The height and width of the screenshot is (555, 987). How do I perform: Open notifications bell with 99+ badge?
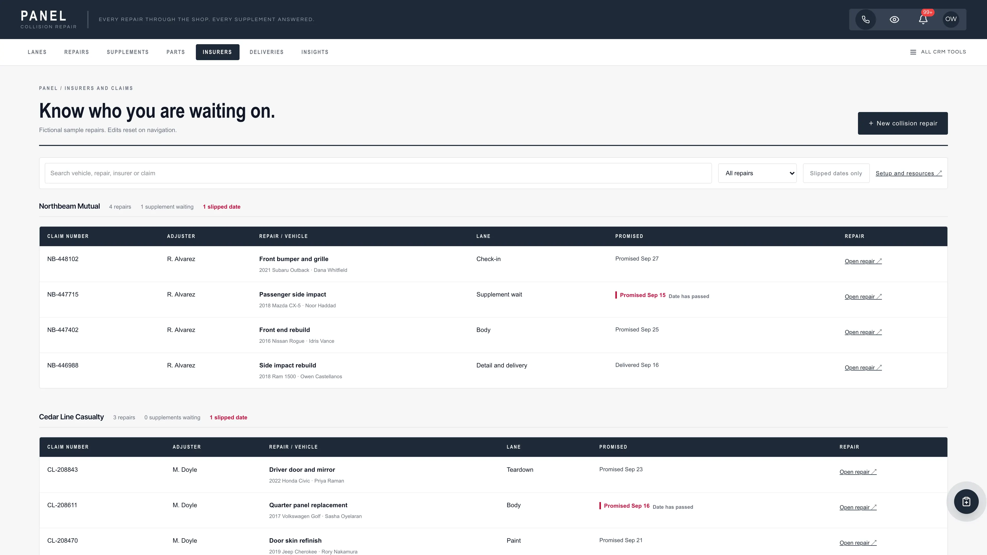[923, 20]
